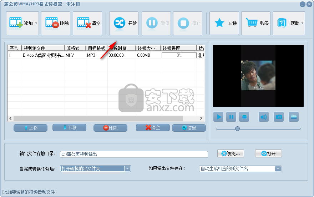Mute the preview volume speaker icon
Screen dimensions: 314x197
(264, 117)
